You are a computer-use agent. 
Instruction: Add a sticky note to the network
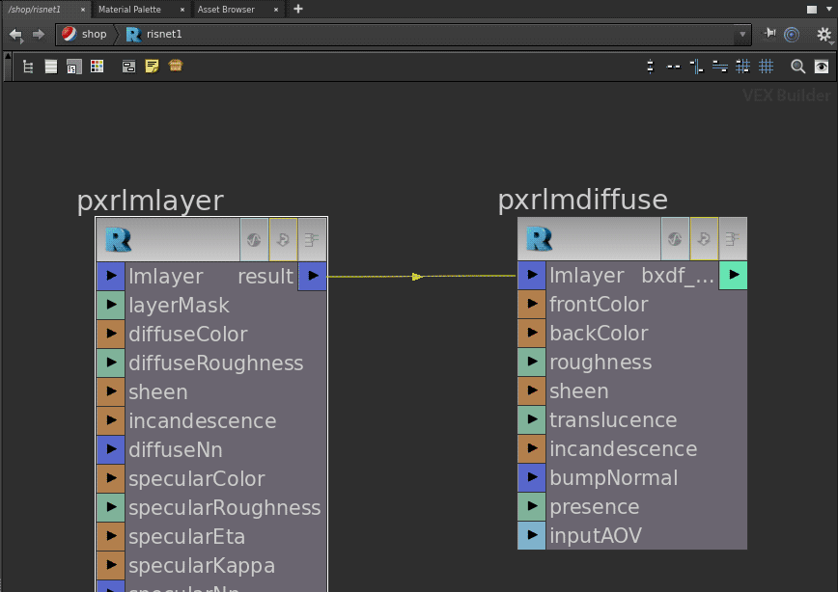click(x=152, y=67)
